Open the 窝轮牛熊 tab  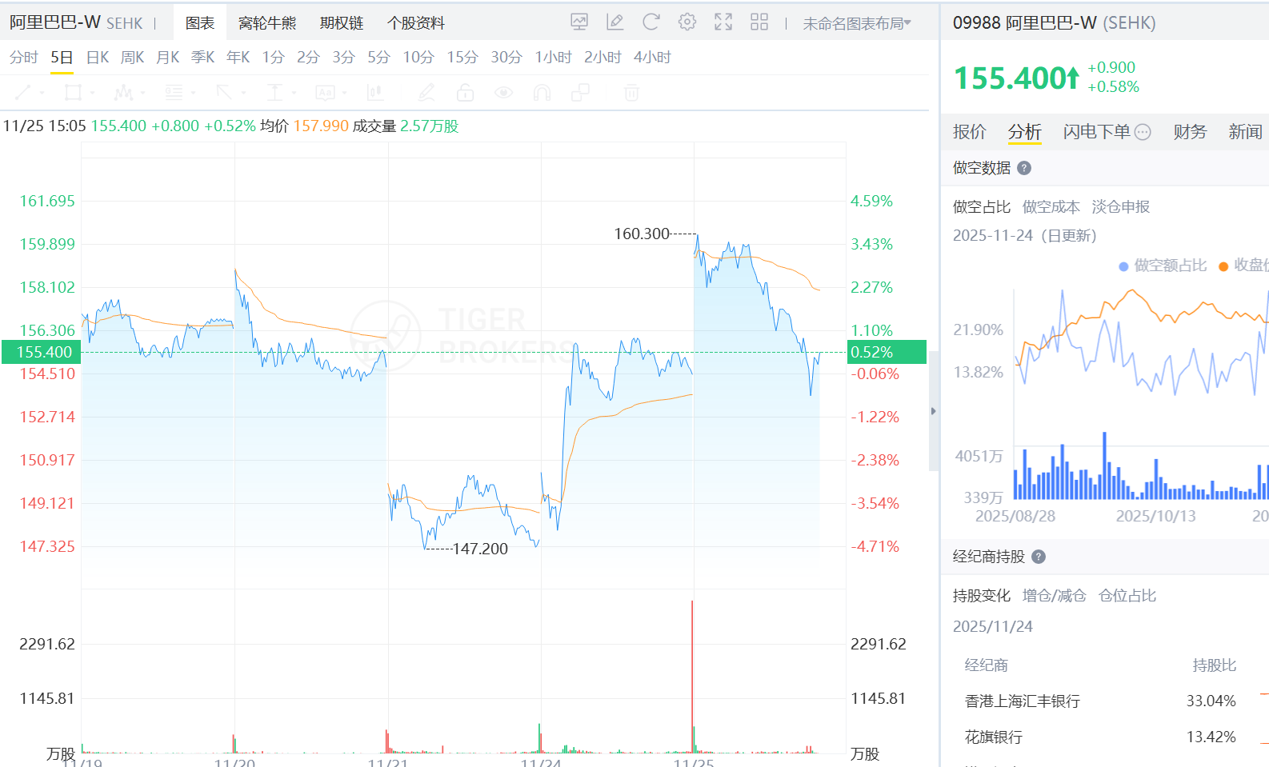[x=267, y=23]
